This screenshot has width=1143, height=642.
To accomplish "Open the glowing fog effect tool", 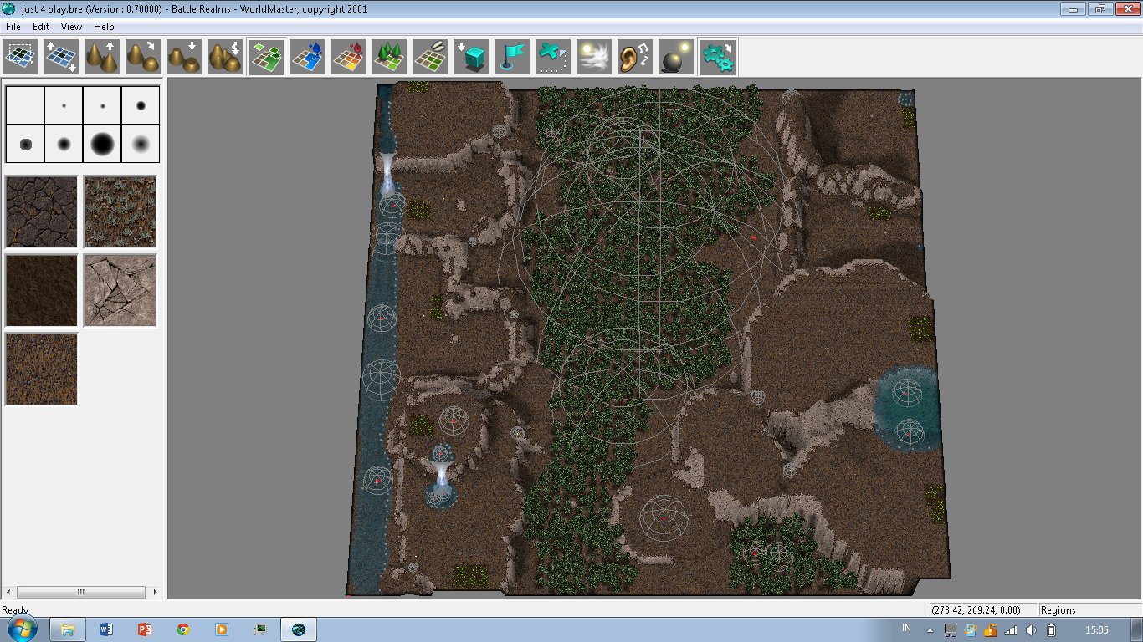I will click(594, 58).
